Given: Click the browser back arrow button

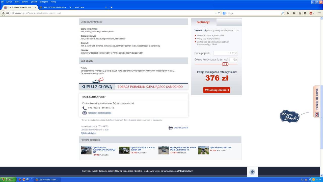Looking at the screenshot, I should [4, 13].
